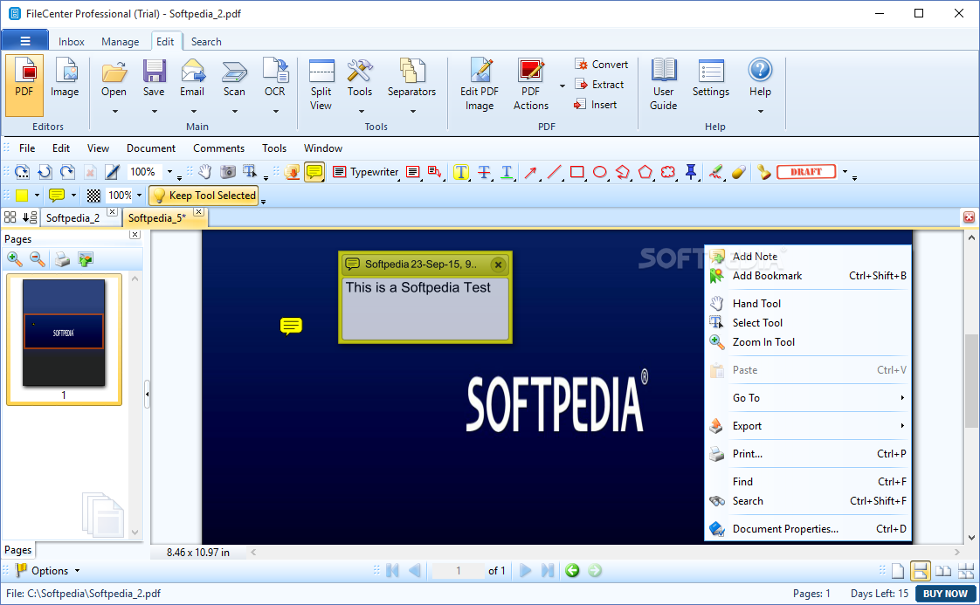Expand the Separators dropdown arrow
The width and height of the screenshot is (980, 605).
tap(412, 112)
